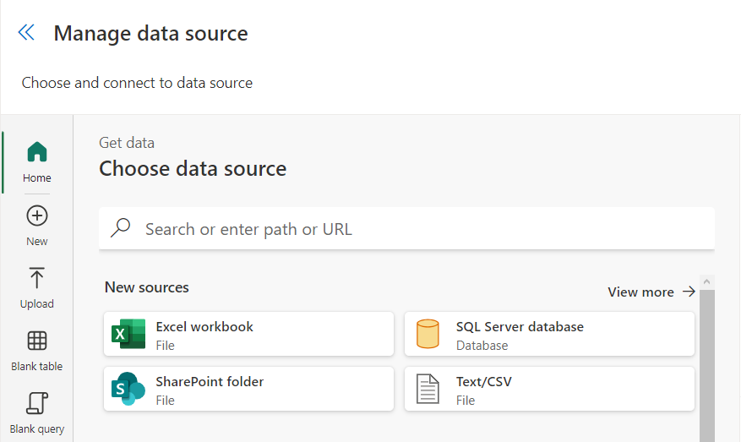Viewport: 741px width, 442px height.
Task: Open the Home sidebar icon
Action: click(x=37, y=152)
